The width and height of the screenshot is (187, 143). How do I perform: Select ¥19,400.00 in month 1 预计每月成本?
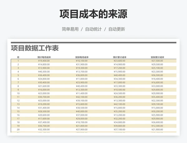tap(44, 61)
